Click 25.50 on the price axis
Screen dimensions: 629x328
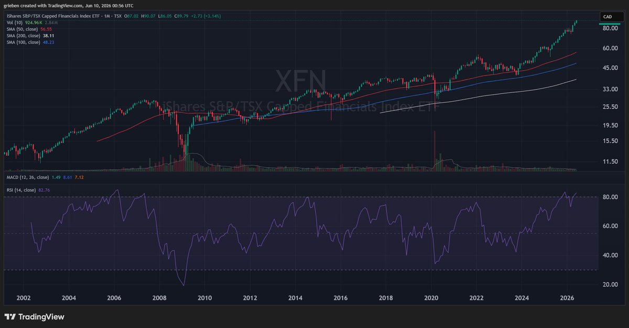coord(610,107)
